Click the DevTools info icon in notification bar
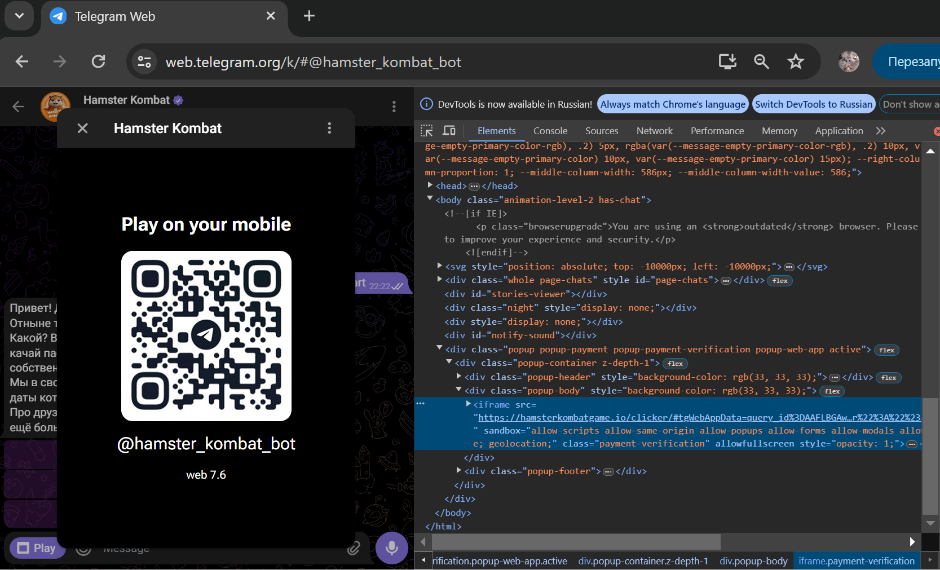The width and height of the screenshot is (940, 570). [427, 104]
